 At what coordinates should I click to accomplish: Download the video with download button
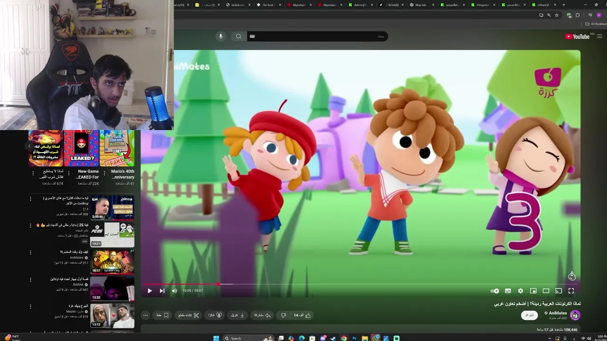[x=238, y=315]
